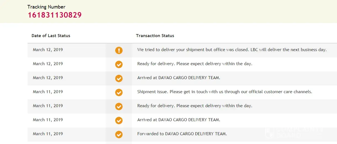Click the March 11 'Arrived at DAVAO CARGO' text
337x144 pixels.
point(179,120)
